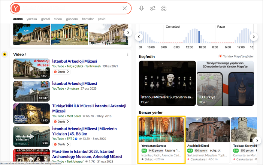263x165 pixels.
Task: Open search settings sliders icon
Action: pos(152,8)
